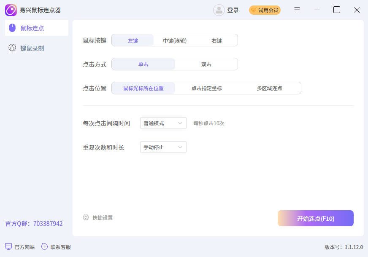368x257 pixels.
Task: Switch to the 键鼠录制 sidebar tab
Action: (x=32, y=48)
